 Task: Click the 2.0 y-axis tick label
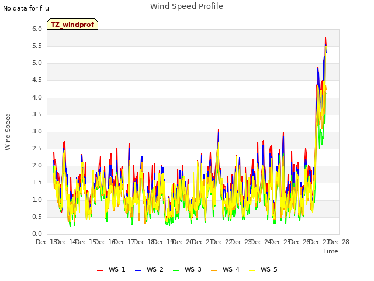[x=37, y=165]
